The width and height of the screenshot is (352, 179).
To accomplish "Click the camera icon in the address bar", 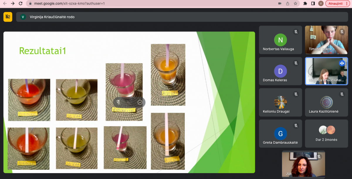I will coord(280,4).
